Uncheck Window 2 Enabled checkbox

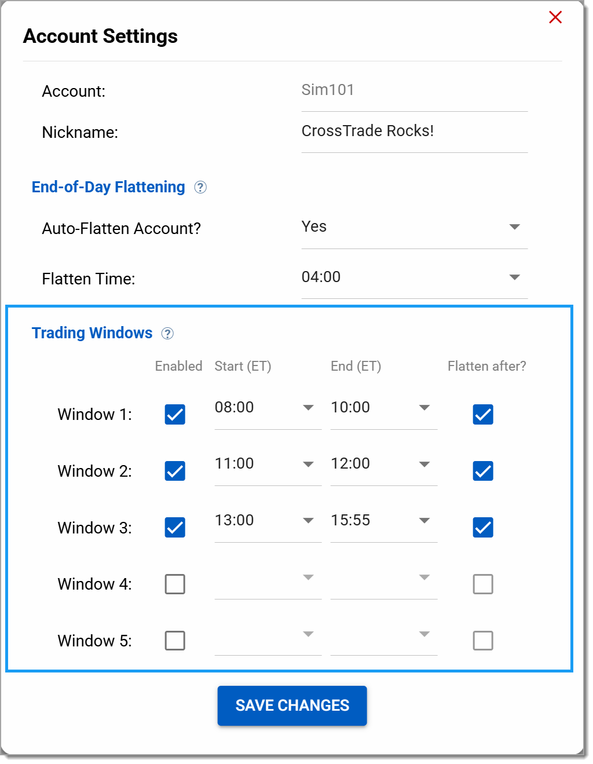point(175,471)
